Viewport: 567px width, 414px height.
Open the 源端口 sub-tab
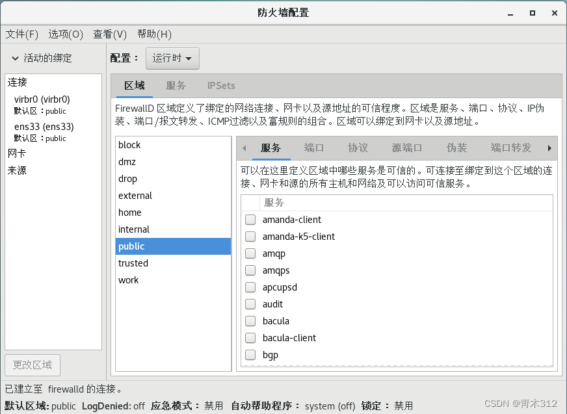[407, 148]
